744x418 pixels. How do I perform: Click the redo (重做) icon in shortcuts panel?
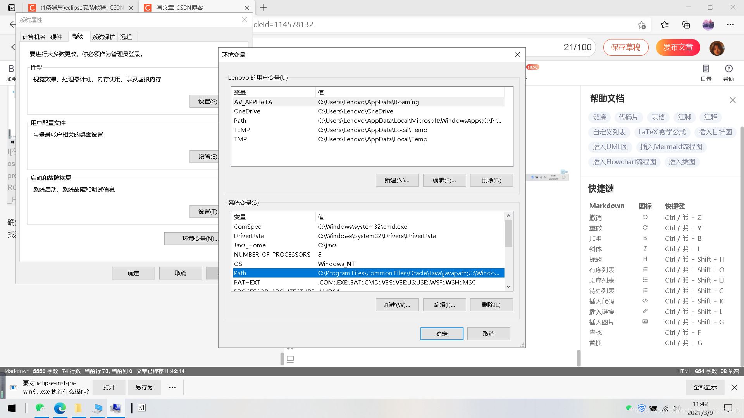coord(645,228)
